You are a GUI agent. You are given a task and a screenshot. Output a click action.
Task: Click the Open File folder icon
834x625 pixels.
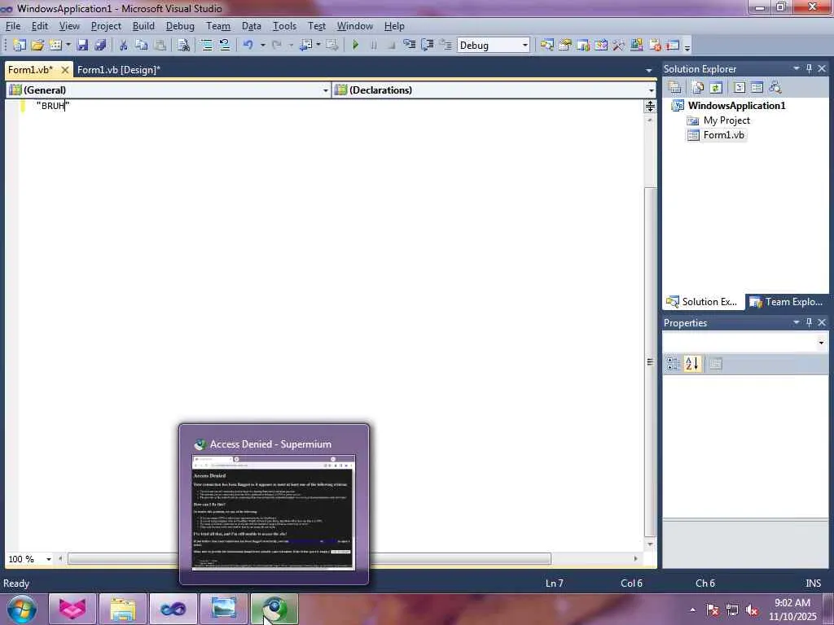(x=37, y=46)
